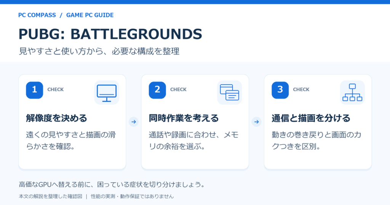Click the overlapping windows icon in card 2
The height and width of the screenshot is (205, 390).
coord(229,93)
